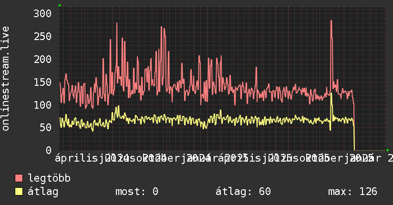
Task: Click the green arrow at top of y-axis
Action: point(60,5)
